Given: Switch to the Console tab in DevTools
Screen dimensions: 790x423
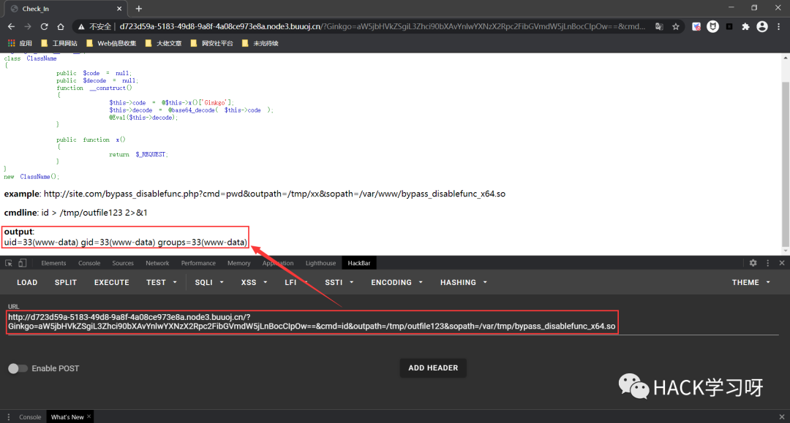Looking at the screenshot, I should 89,263.
